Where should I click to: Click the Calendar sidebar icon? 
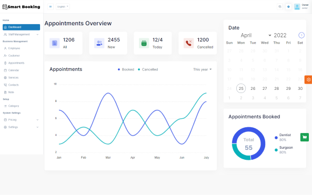tap(5, 70)
